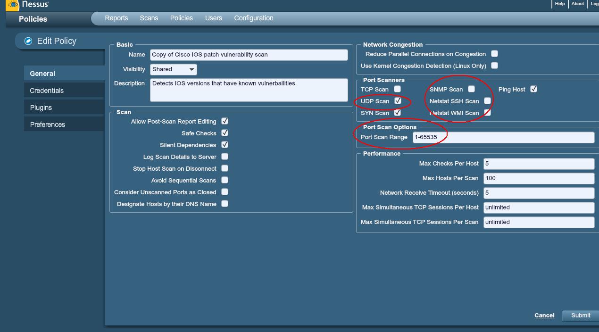Edit the Port Scan Range field
Image resolution: width=599 pixels, height=332 pixels.
pos(503,137)
